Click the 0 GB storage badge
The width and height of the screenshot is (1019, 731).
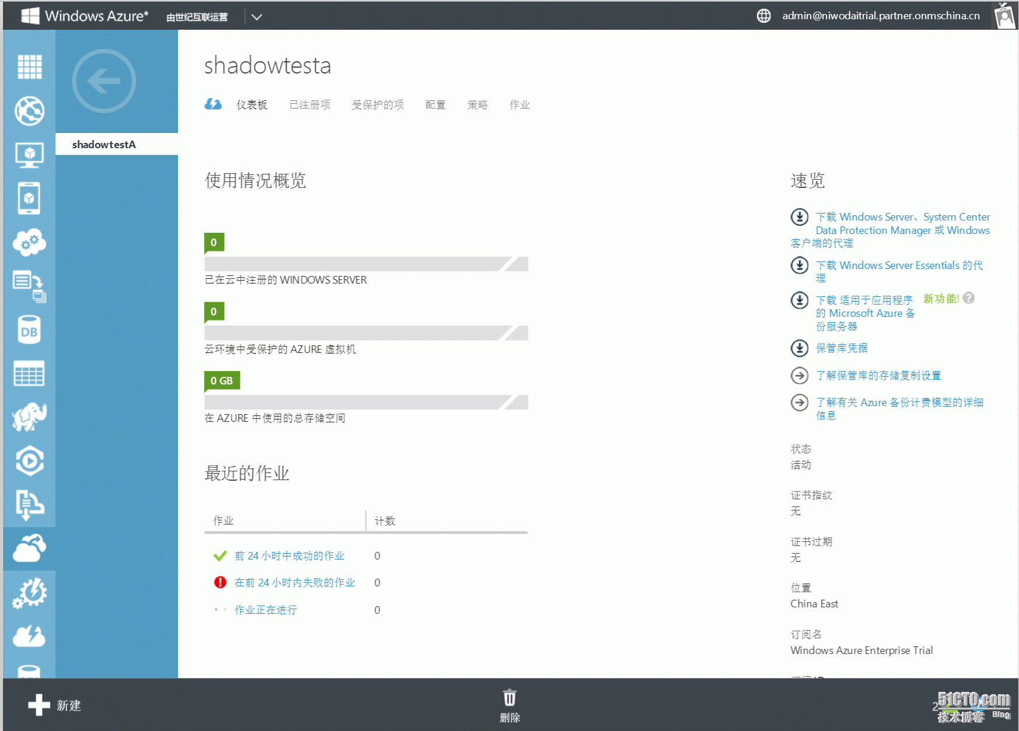tap(222, 381)
